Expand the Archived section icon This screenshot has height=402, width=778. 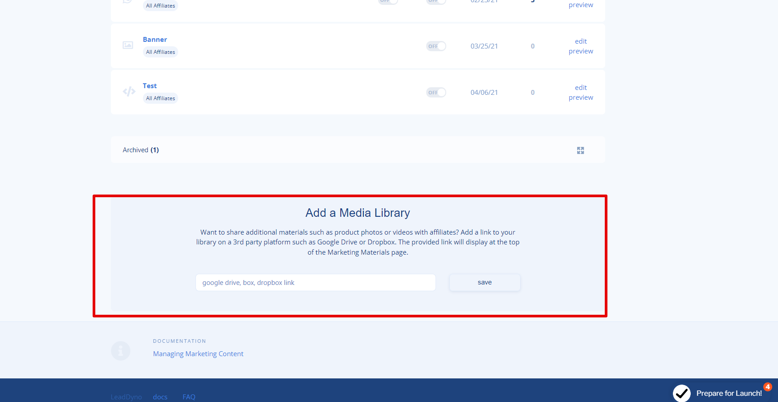click(580, 150)
